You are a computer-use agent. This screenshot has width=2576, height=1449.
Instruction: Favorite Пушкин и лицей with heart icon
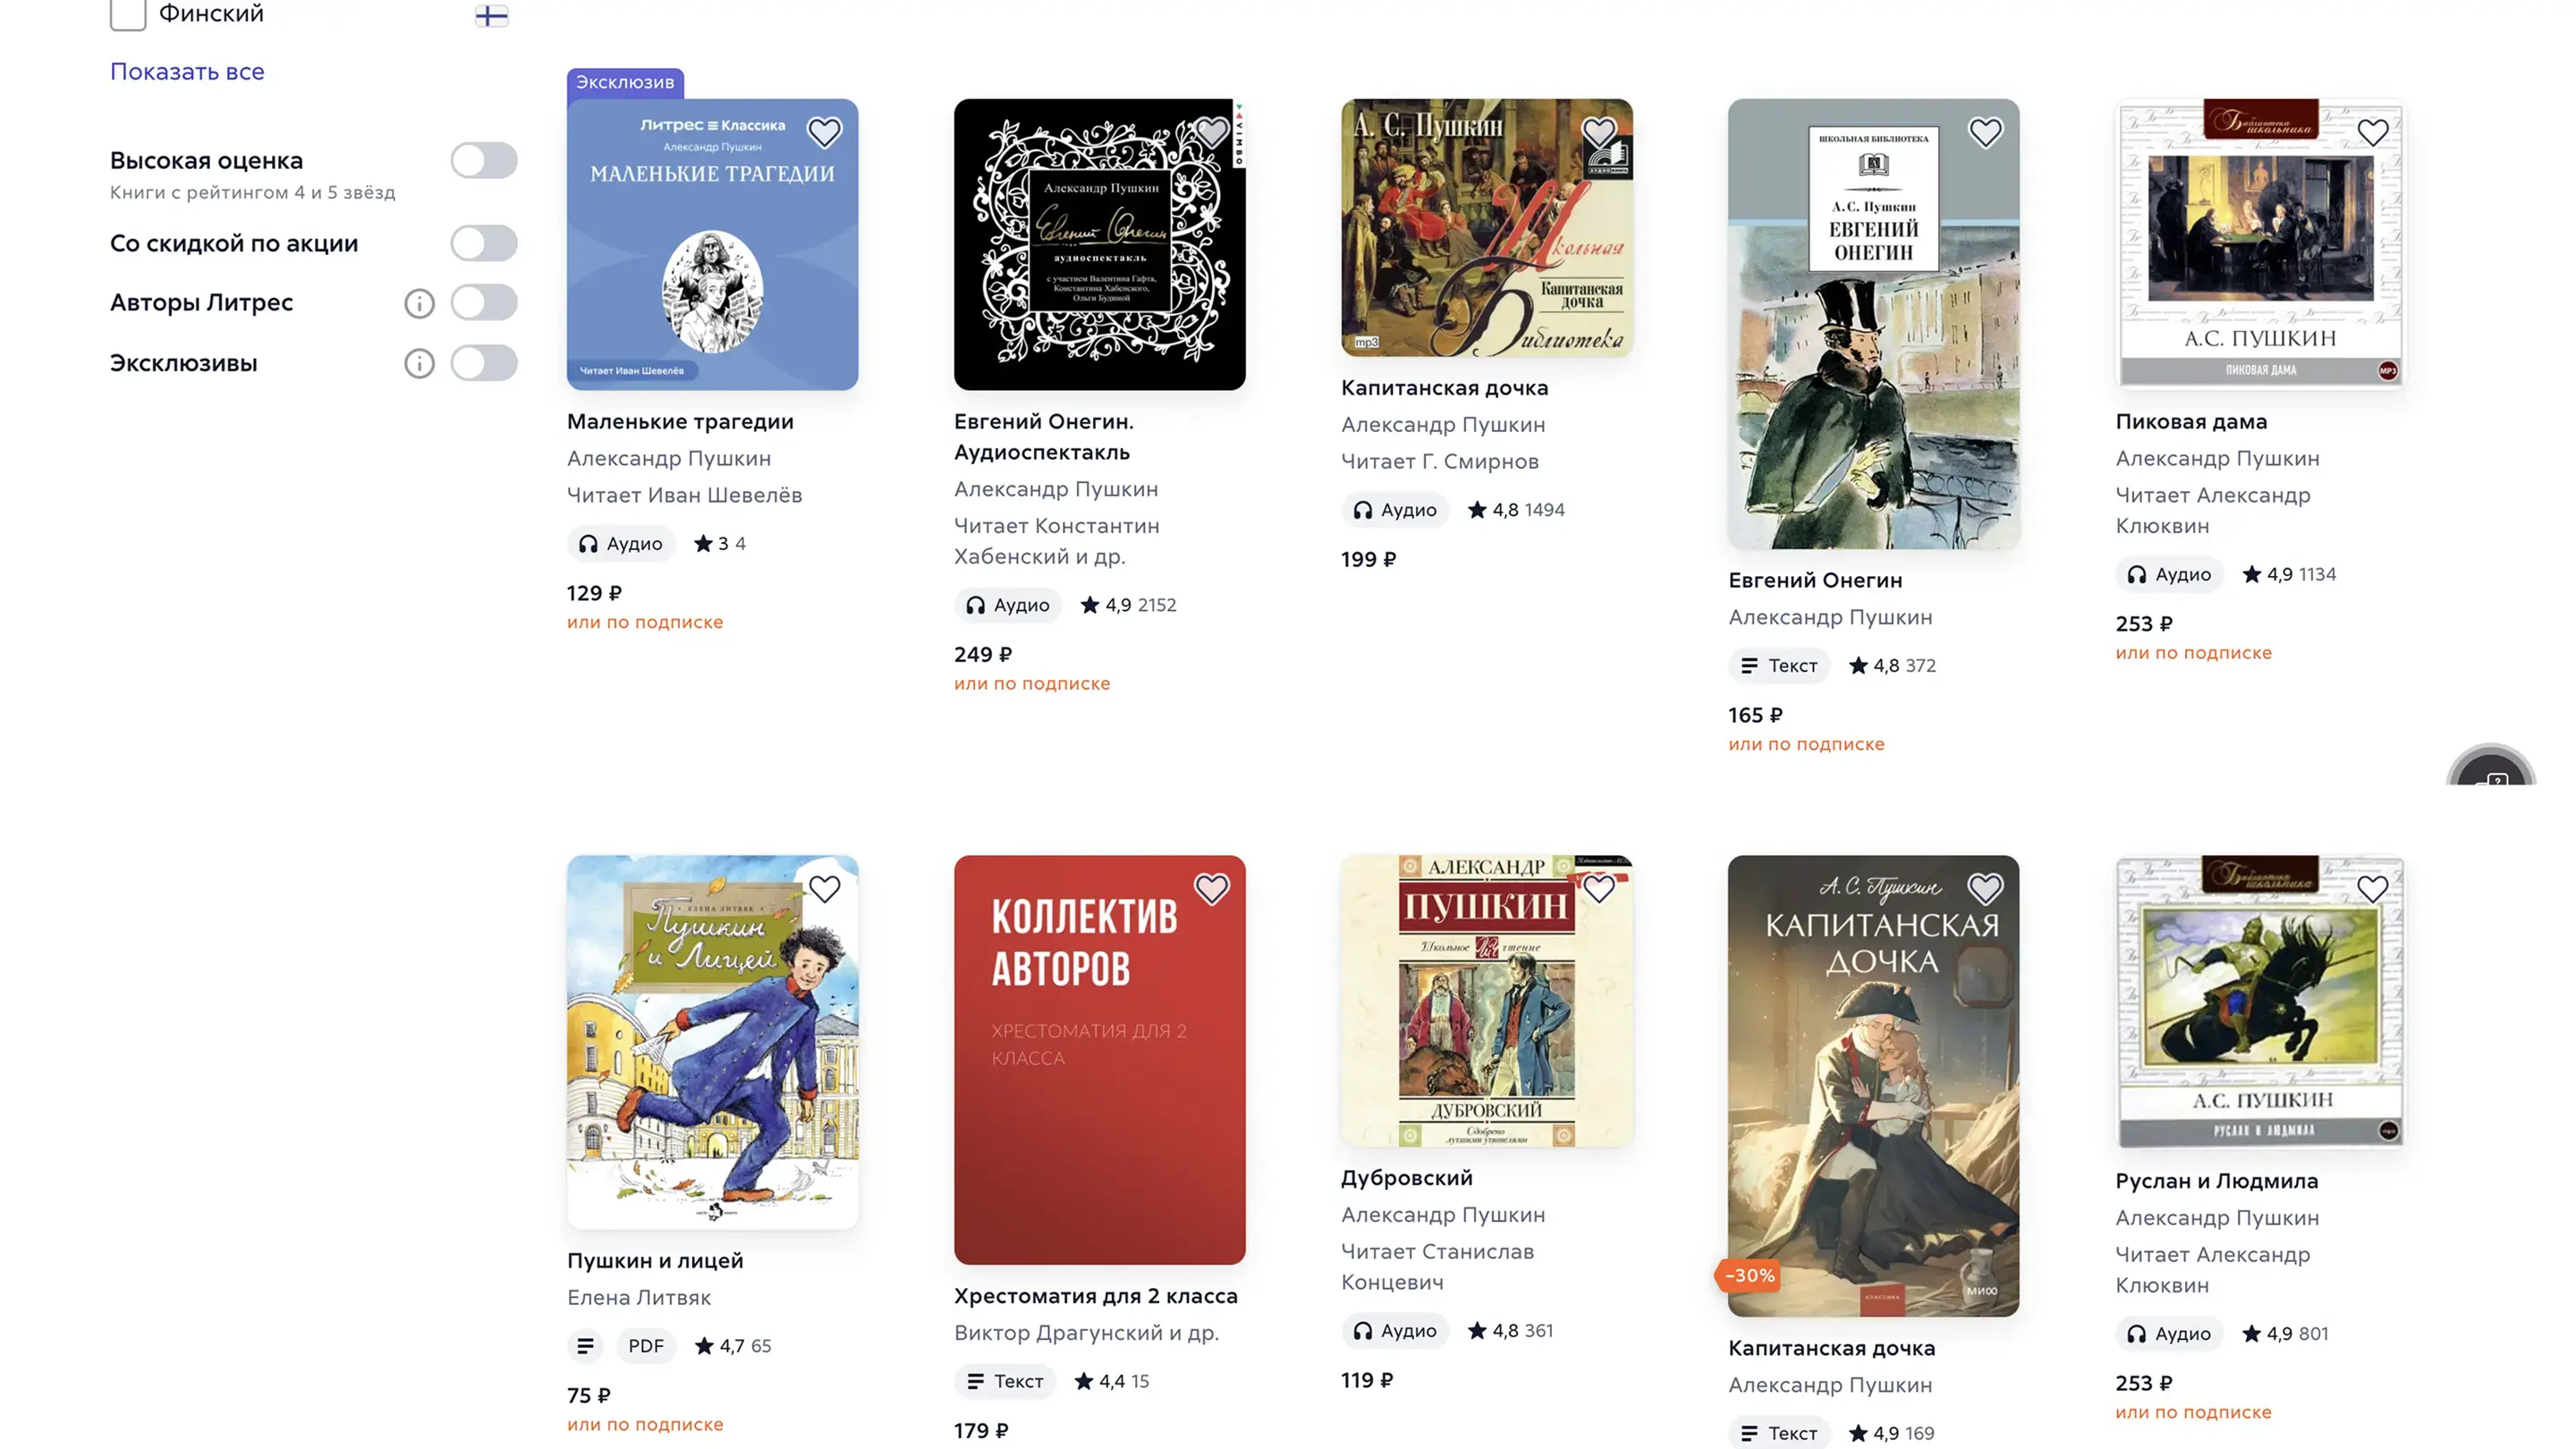pyautogui.click(x=824, y=889)
